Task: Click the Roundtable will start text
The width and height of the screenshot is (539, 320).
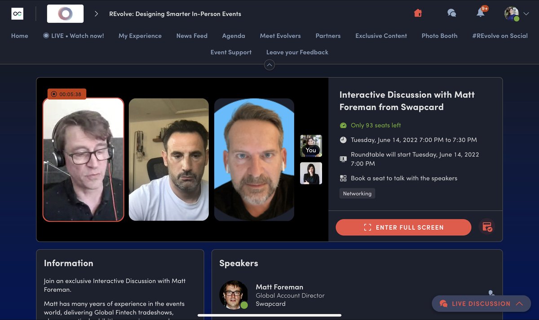Action: tap(415, 159)
